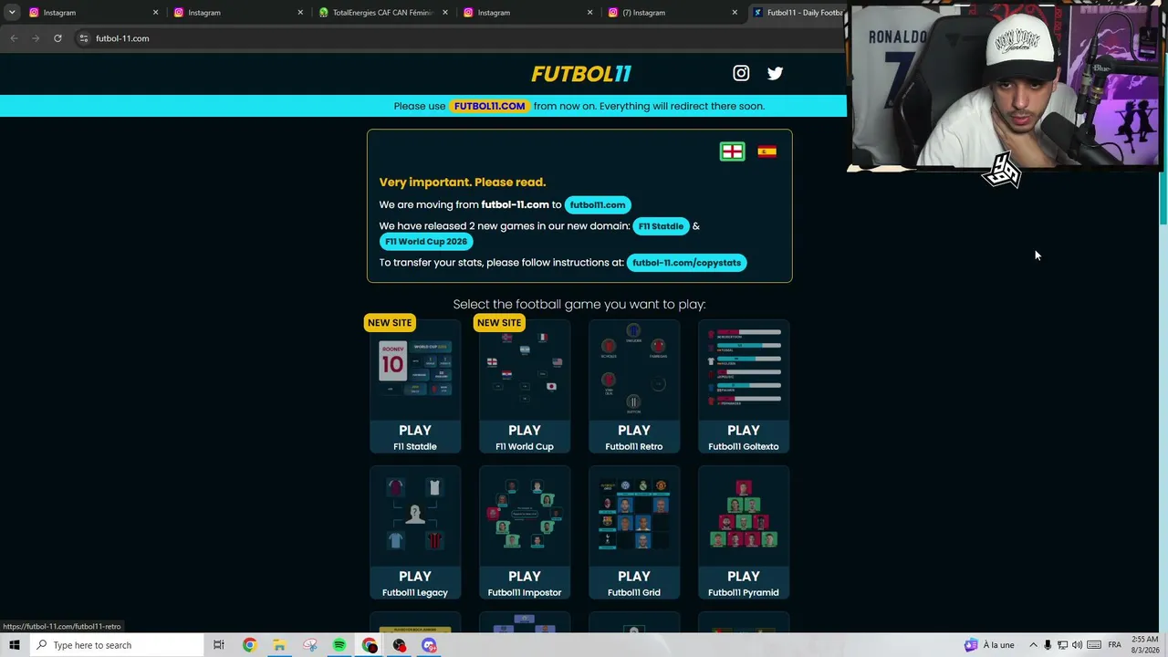Open the Futbol11 Instagram page icon
1168x657 pixels.
pyautogui.click(x=741, y=73)
